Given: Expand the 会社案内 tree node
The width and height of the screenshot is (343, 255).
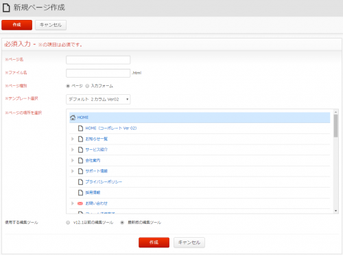Looking at the screenshot, I should tap(73, 160).
